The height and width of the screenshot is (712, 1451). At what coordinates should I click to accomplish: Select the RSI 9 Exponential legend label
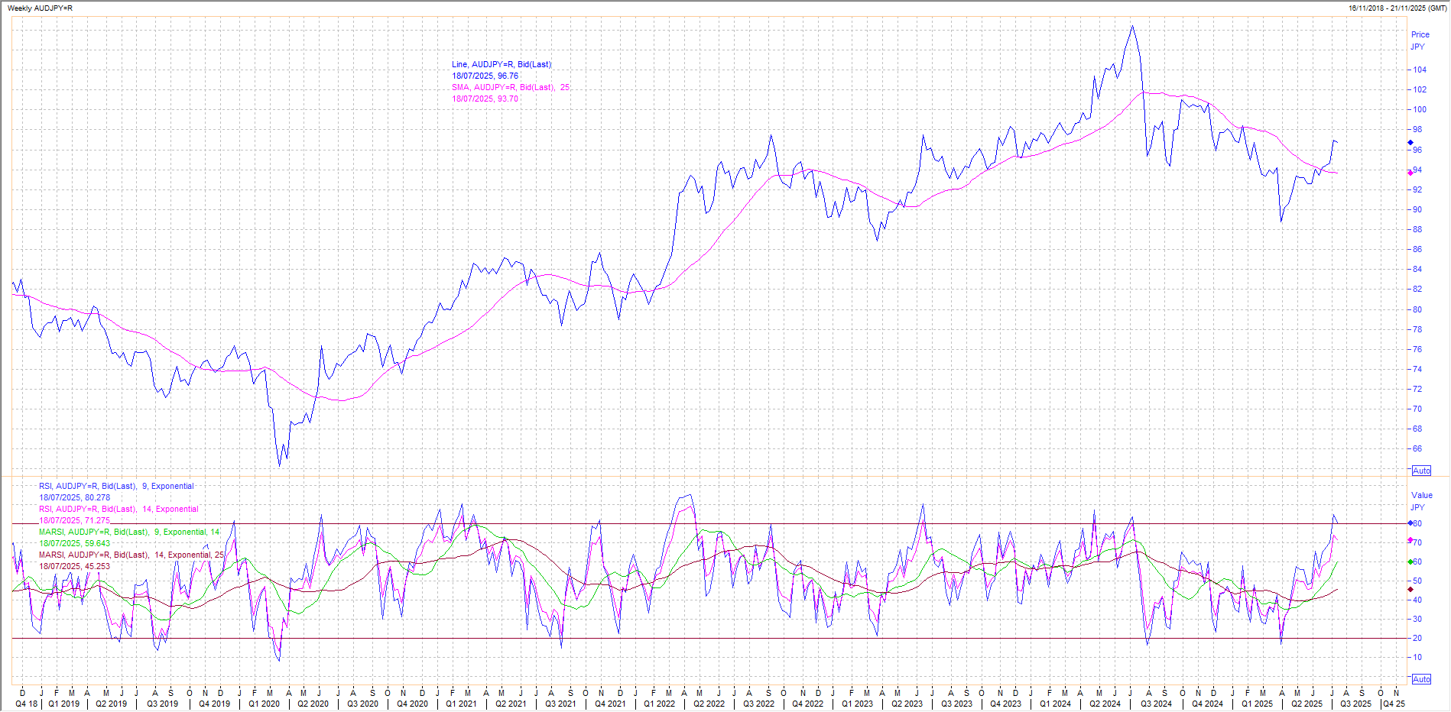pyautogui.click(x=116, y=487)
